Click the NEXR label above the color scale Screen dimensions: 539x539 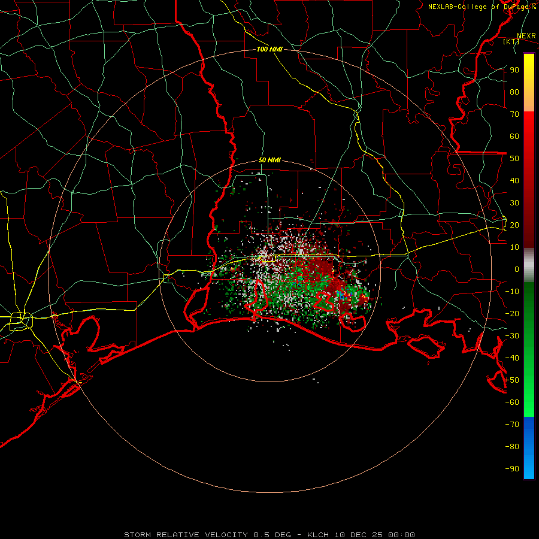coord(526,36)
